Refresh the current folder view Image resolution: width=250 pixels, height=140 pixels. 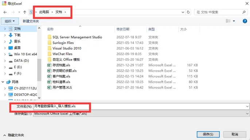pyautogui.click(x=188, y=12)
